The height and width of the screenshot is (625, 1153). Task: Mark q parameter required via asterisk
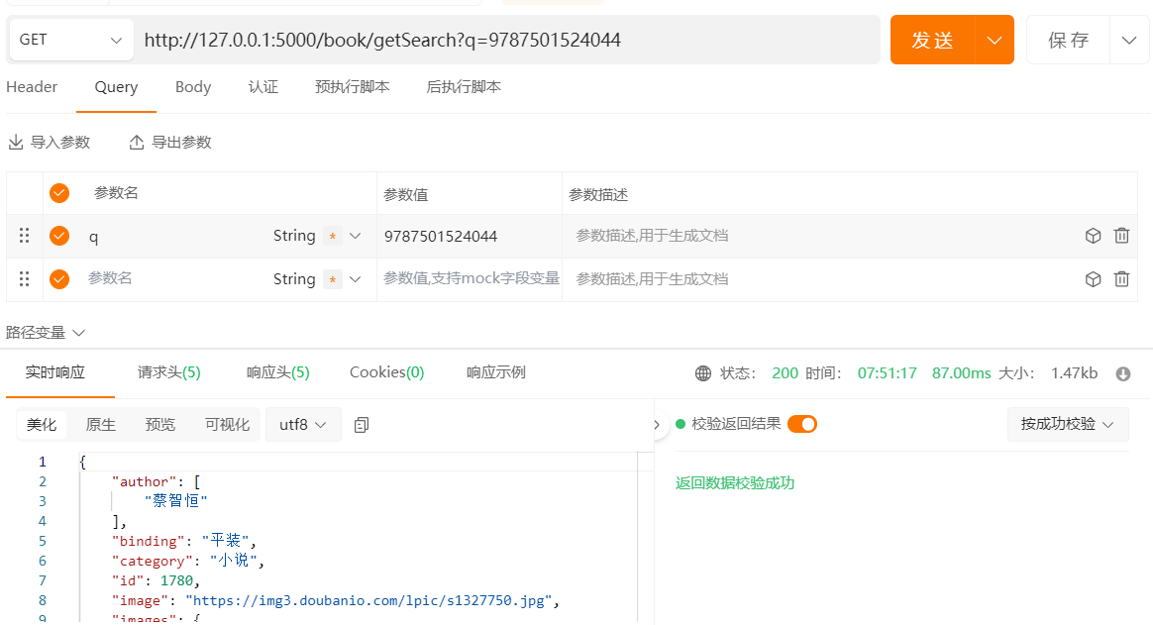(x=333, y=236)
